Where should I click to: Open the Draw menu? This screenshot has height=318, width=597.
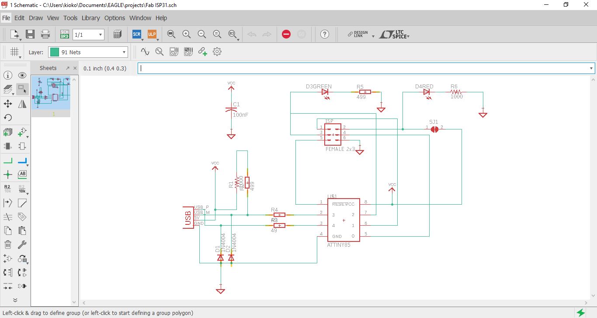tap(36, 18)
